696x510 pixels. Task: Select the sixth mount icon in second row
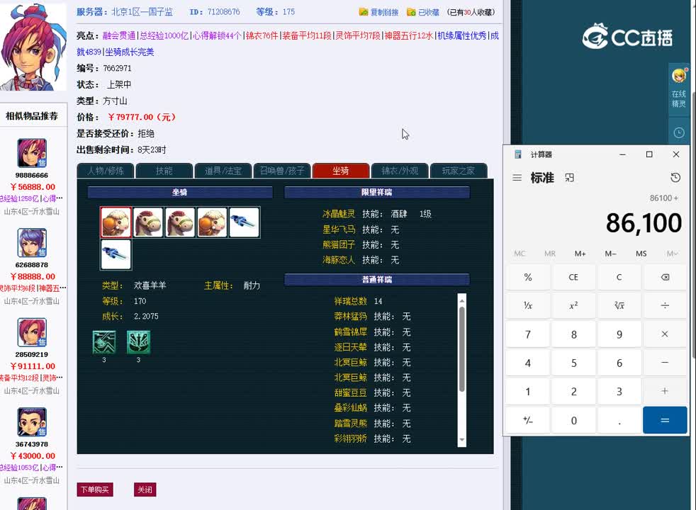116,254
